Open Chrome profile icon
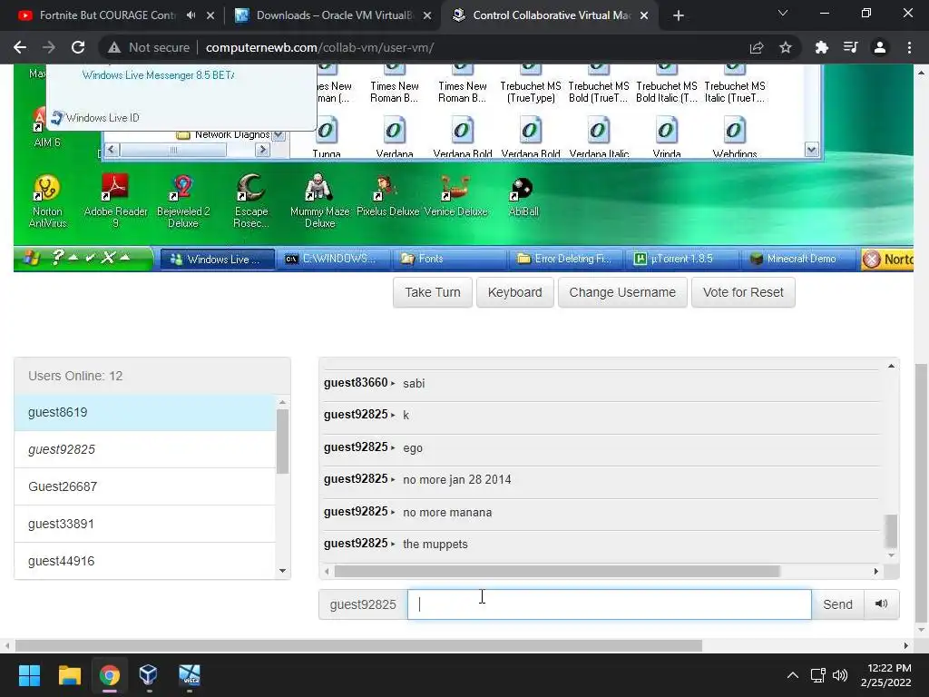The height and width of the screenshot is (697, 929). click(x=880, y=47)
